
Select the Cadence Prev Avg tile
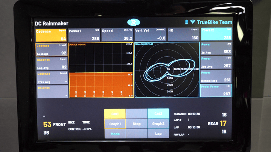[x=52, y=78]
